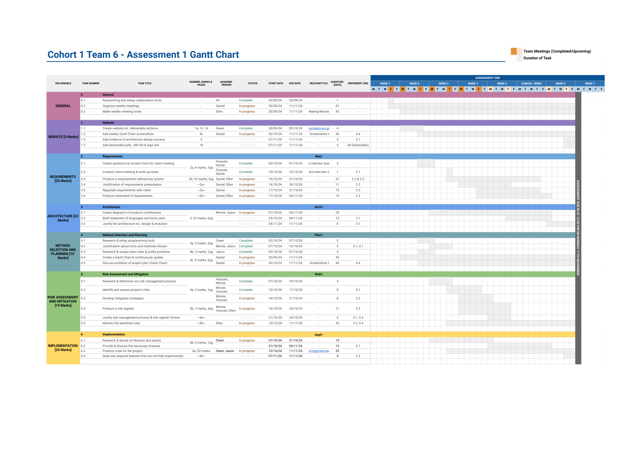643x454 pixels.
Task: Select the 'ARCHITECTURE [22 Marks]' deliverable cell
Action: point(63,218)
